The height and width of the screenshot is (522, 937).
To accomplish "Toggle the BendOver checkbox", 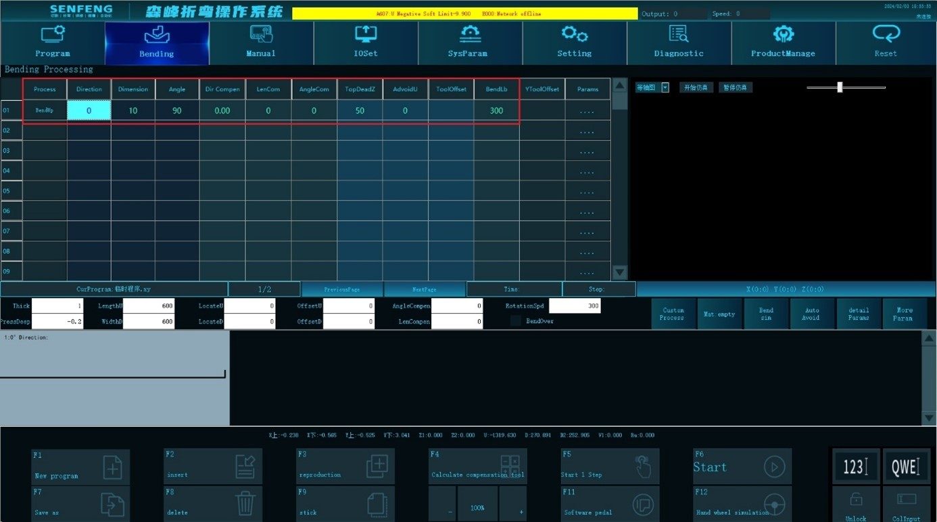I will [x=516, y=321].
